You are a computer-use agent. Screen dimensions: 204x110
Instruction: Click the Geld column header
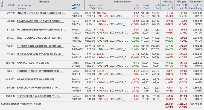point(146,5)
